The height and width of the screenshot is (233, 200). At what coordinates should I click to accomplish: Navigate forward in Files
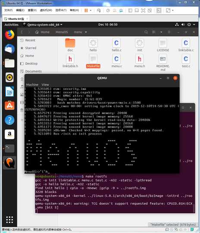click(29, 32)
